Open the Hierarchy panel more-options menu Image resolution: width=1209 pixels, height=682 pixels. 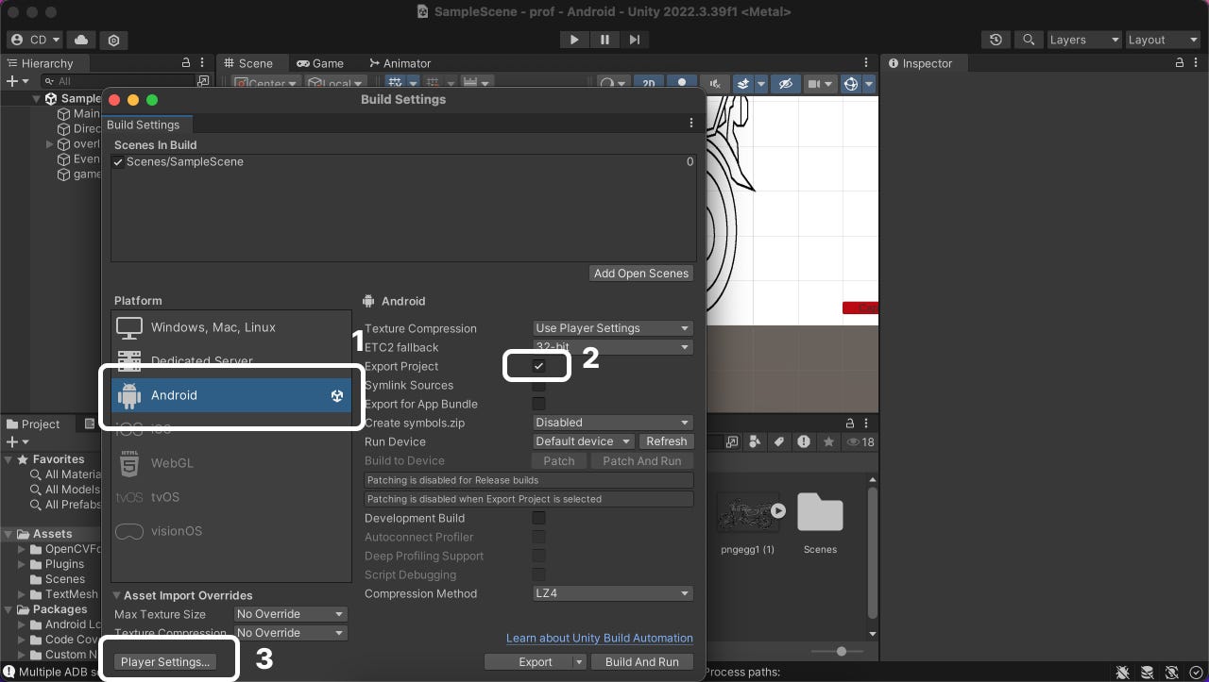(202, 63)
